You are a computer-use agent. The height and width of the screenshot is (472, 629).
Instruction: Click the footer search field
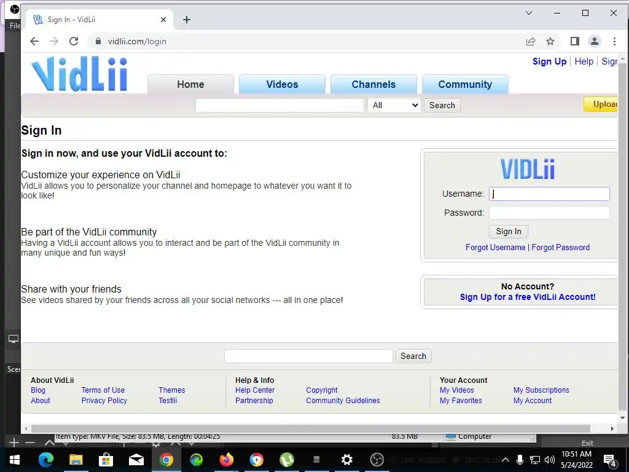pyautogui.click(x=308, y=356)
